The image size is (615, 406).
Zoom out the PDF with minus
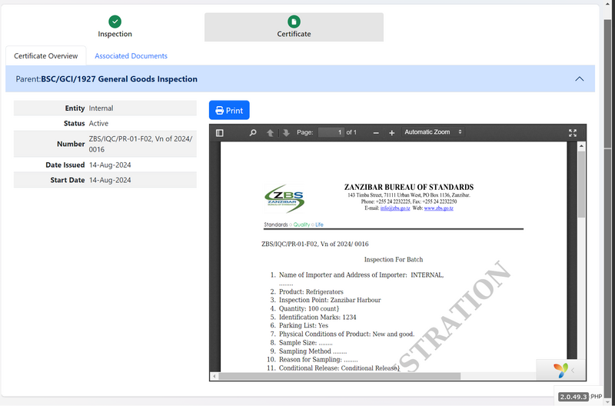376,132
